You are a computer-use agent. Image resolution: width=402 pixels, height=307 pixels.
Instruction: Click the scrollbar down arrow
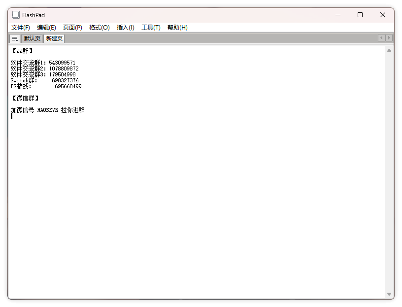click(x=389, y=294)
